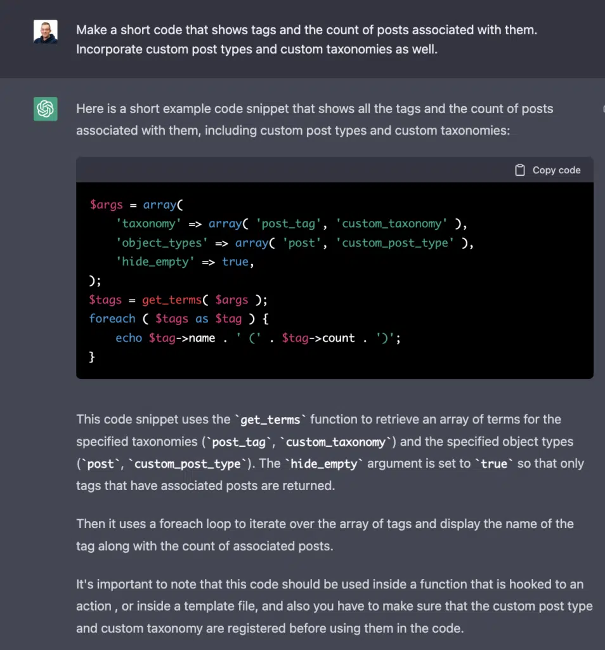The width and height of the screenshot is (605, 650).
Task: Click the inline hide_empty code in explanation
Action: tap(324, 464)
